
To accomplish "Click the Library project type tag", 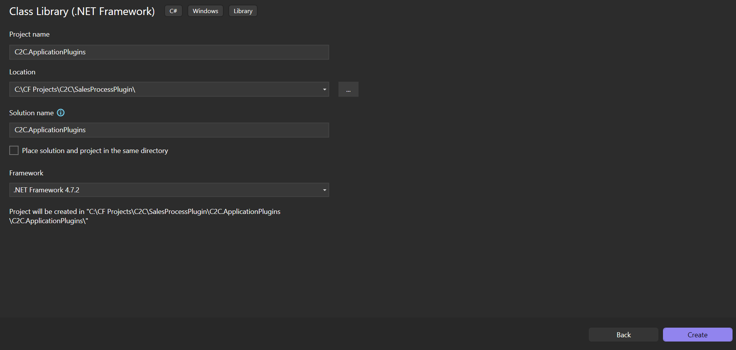I will [243, 11].
